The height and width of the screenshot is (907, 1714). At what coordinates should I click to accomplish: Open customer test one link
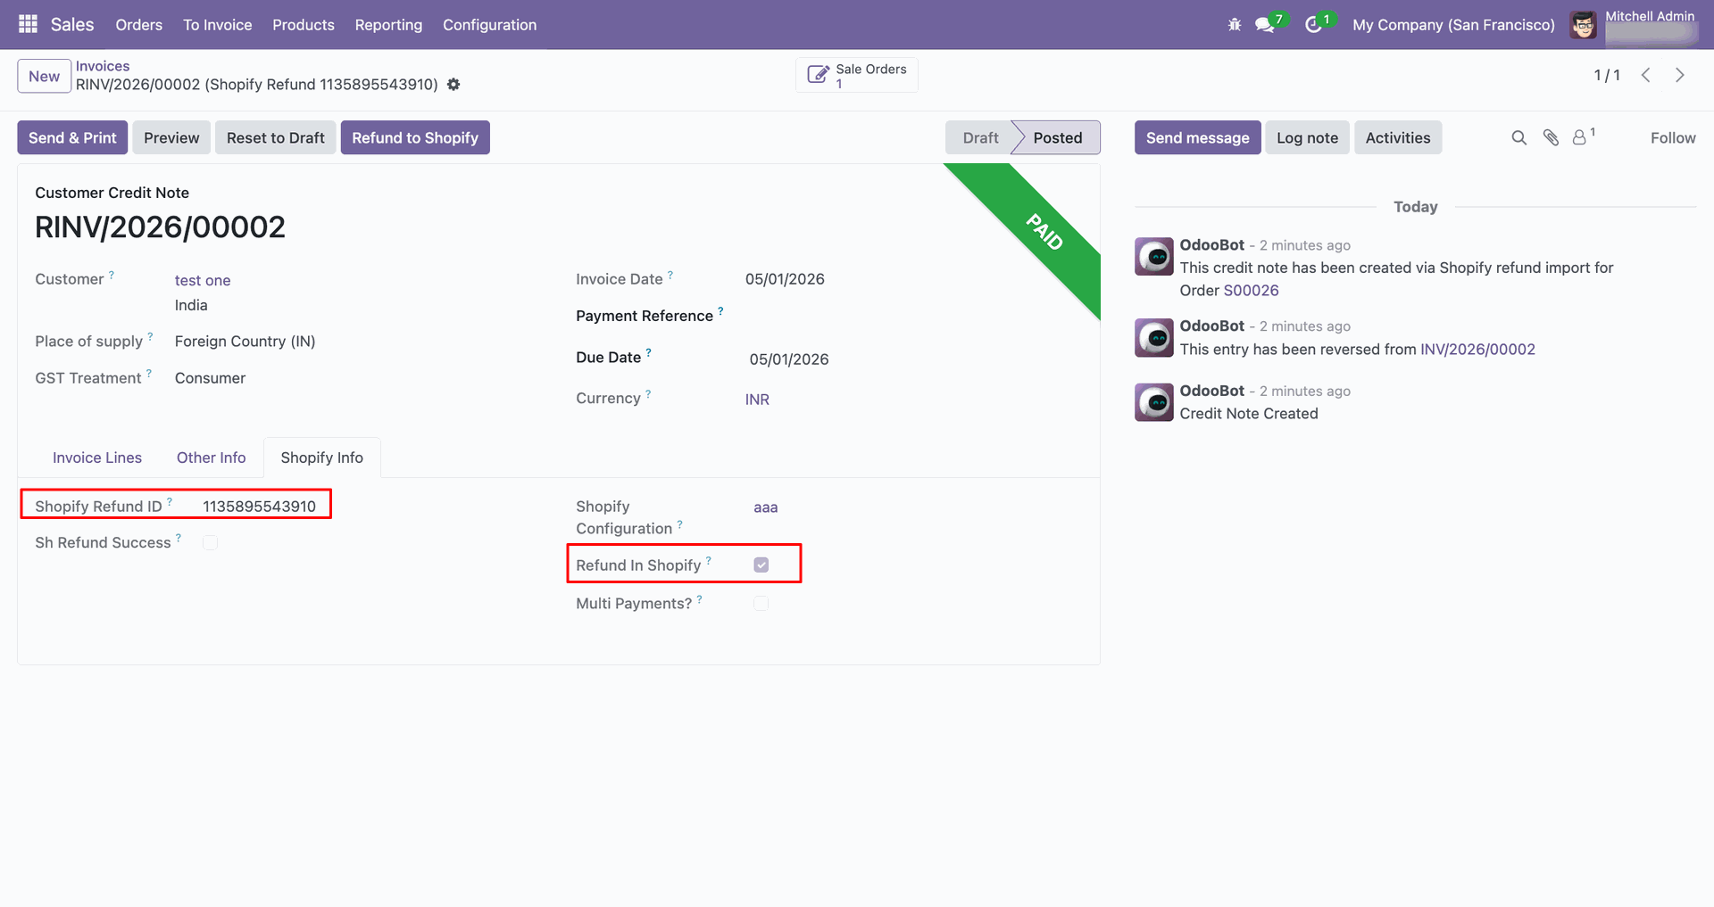(203, 280)
